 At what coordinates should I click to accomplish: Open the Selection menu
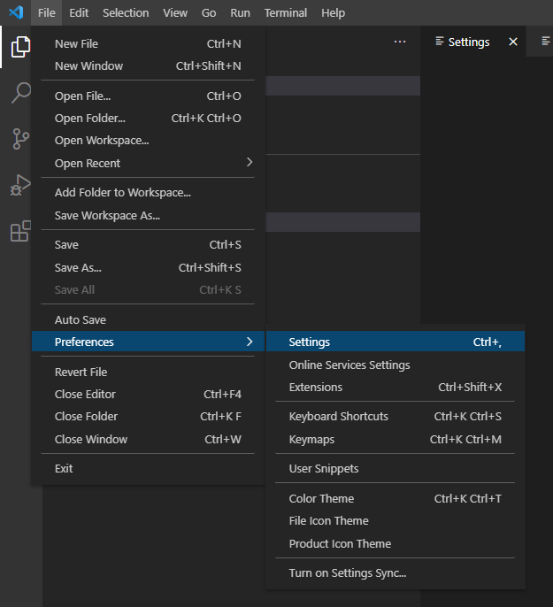(126, 12)
